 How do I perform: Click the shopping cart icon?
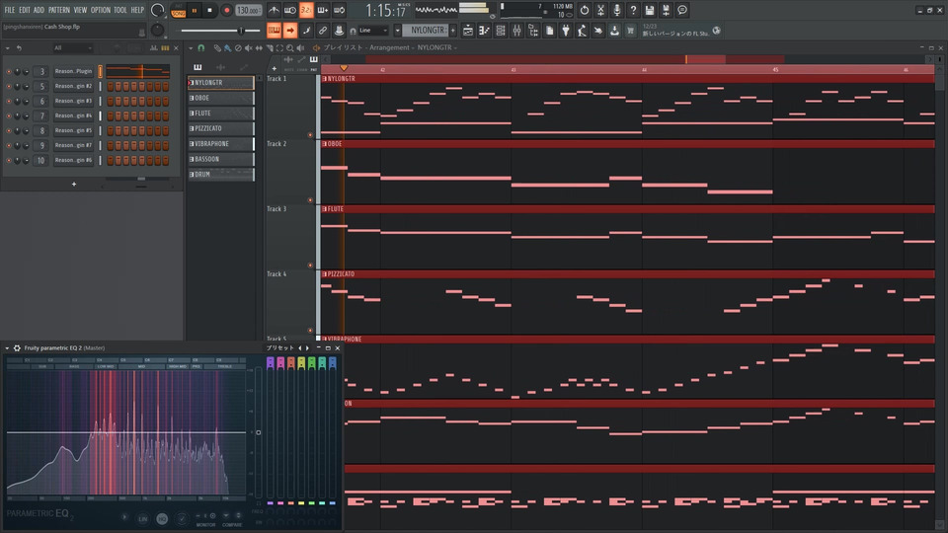tap(631, 31)
